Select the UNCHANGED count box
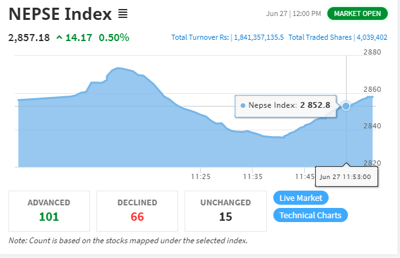This screenshot has width=400, height=258. (x=226, y=211)
